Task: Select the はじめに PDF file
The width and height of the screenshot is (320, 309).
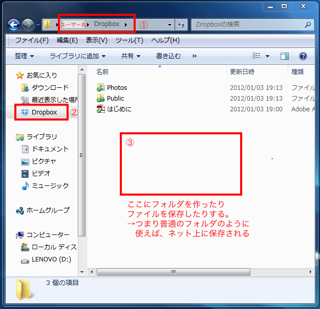Action: pyautogui.click(x=119, y=109)
